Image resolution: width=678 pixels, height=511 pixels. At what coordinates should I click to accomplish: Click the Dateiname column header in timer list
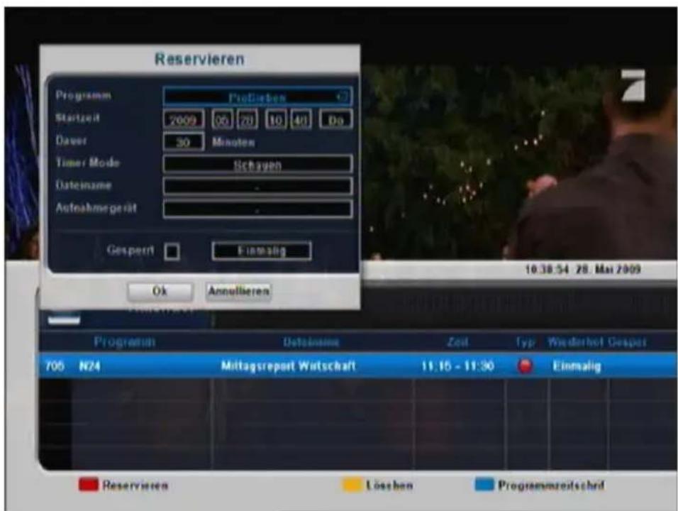coord(311,342)
